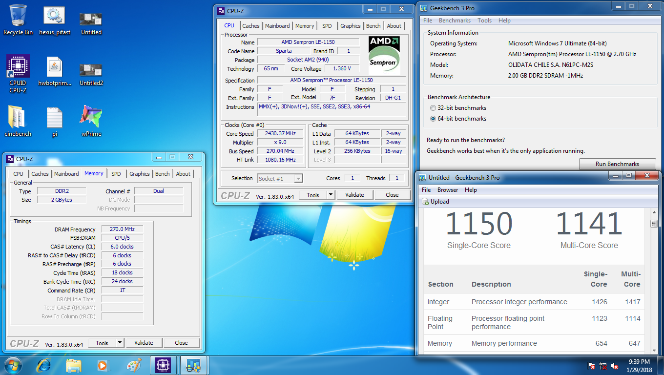This screenshot has height=375, width=664.
Task: Open Tools menu in Geekbench 3 Pro
Action: pyautogui.click(x=484, y=21)
